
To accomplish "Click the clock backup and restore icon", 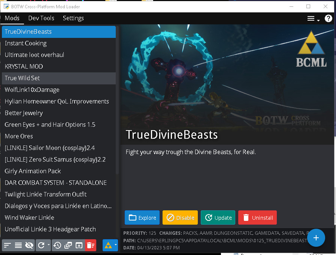I will pos(57,245).
